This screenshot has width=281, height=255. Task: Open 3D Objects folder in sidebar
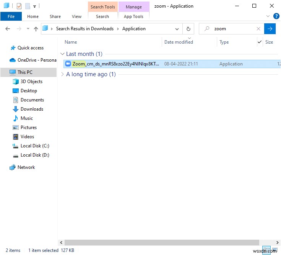[x=31, y=82]
